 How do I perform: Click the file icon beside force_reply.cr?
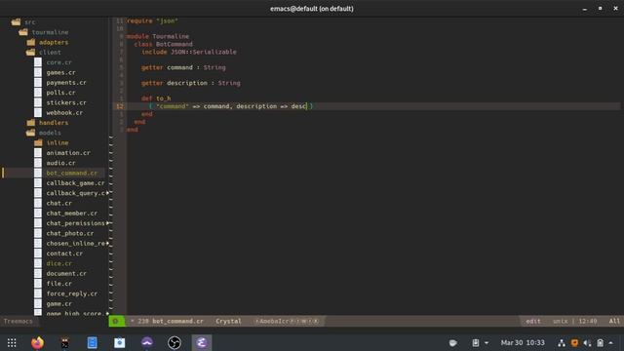(x=38, y=293)
